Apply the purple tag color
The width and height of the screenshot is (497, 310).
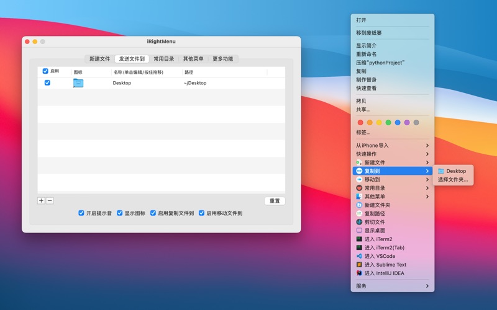407,122
